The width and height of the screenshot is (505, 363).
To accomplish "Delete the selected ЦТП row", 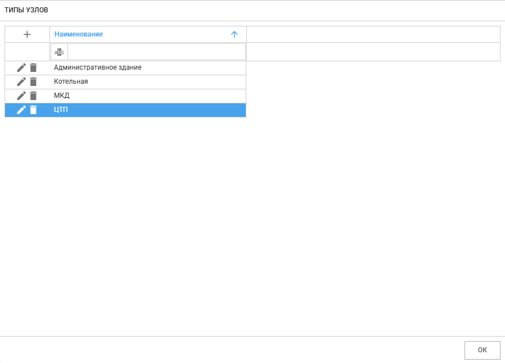I will click(x=33, y=110).
